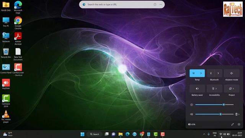Enable Airplane mode
Viewport: 245px width, 138px height.
pyautogui.click(x=232, y=73)
